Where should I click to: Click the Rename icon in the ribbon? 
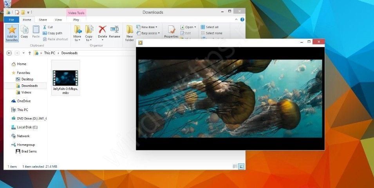click(114, 29)
